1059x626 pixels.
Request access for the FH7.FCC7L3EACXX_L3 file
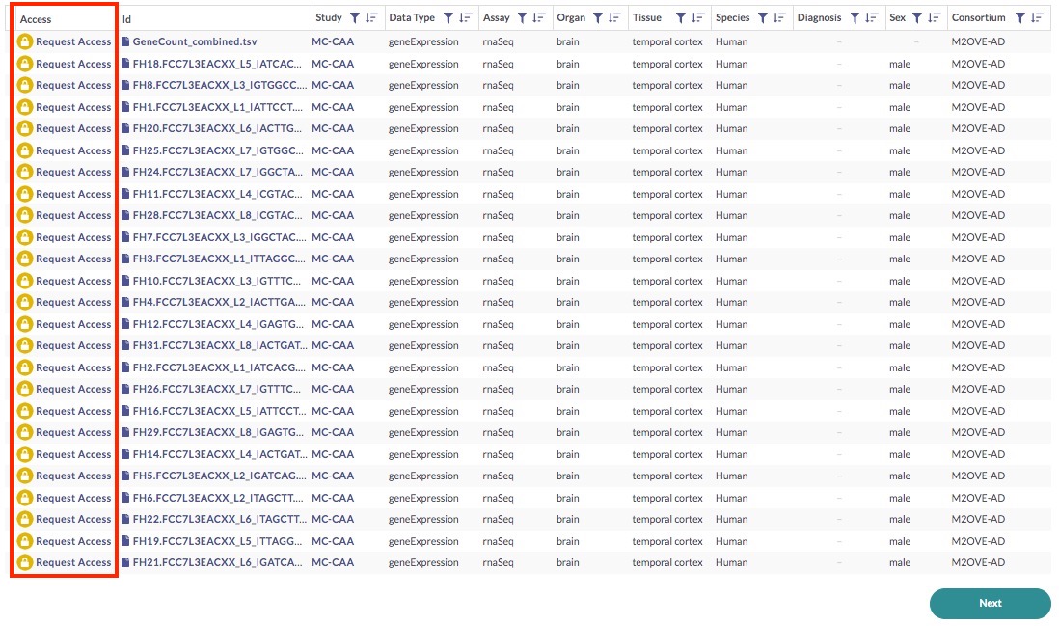click(x=73, y=237)
